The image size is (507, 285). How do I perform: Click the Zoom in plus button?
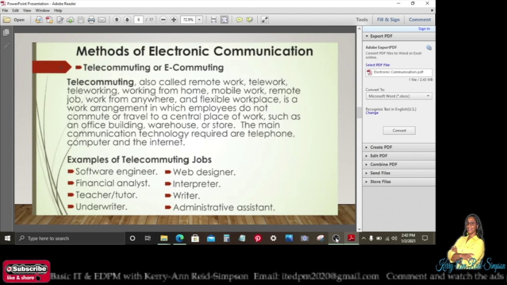173,19
